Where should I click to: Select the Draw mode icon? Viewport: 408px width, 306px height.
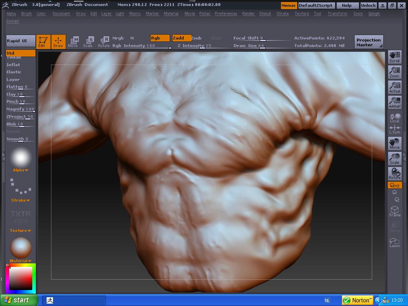click(x=58, y=41)
